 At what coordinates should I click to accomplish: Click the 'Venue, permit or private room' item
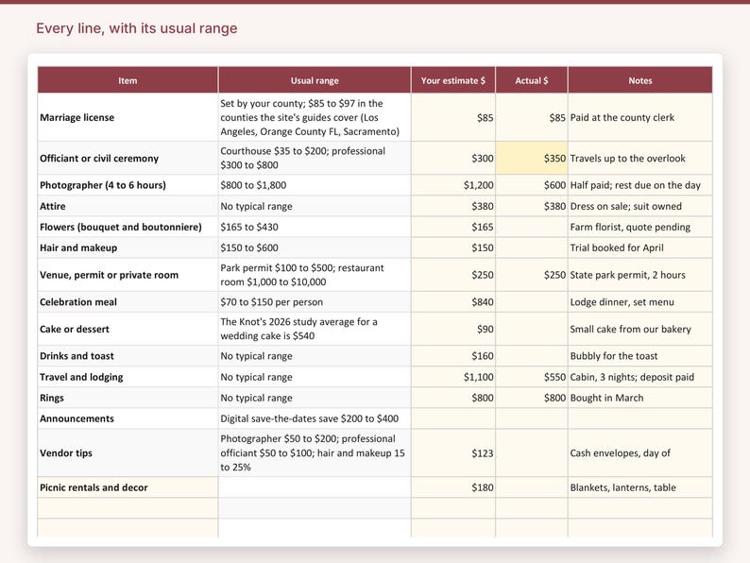[x=128, y=275]
